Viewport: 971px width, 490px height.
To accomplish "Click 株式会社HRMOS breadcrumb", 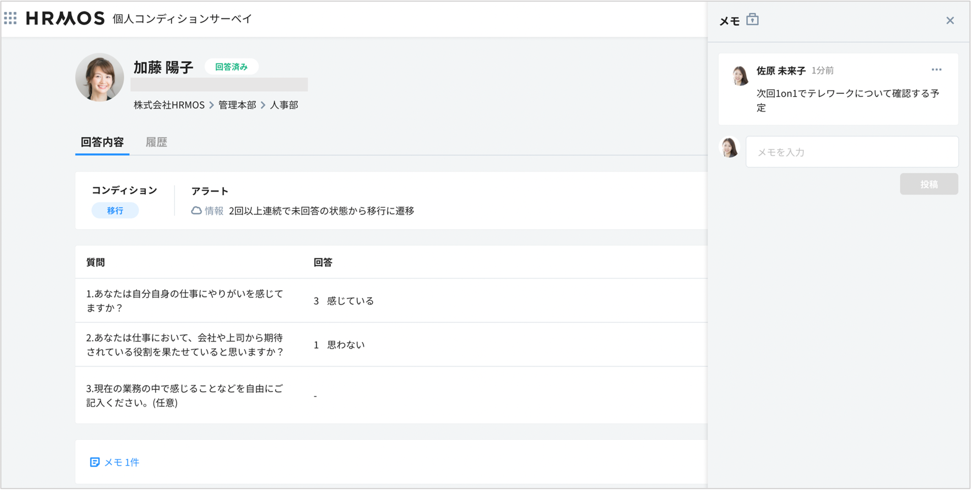I will (169, 105).
